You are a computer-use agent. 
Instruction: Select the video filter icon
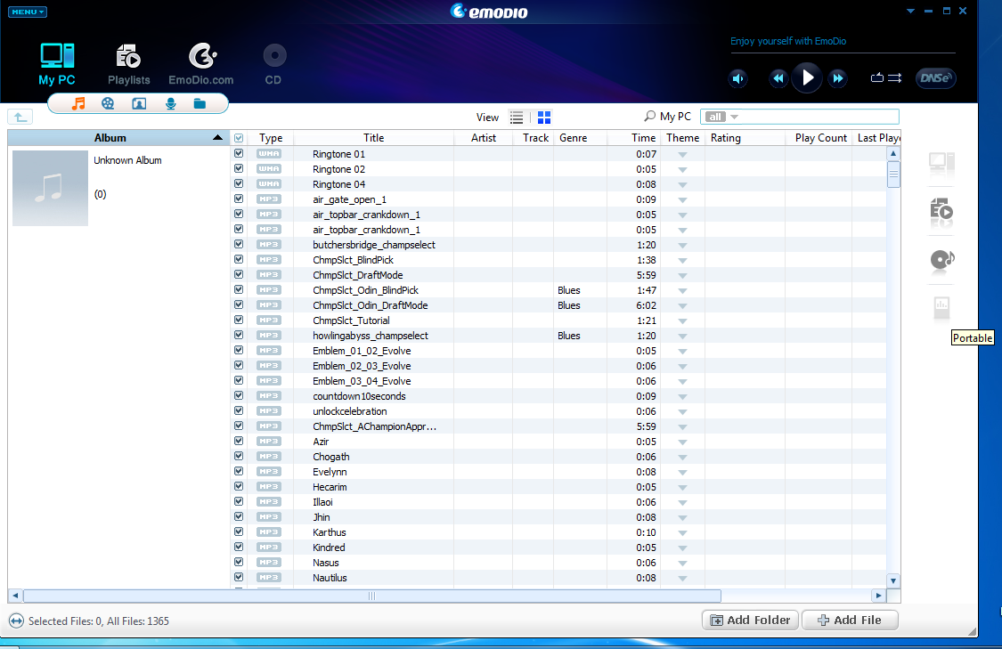coord(108,104)
